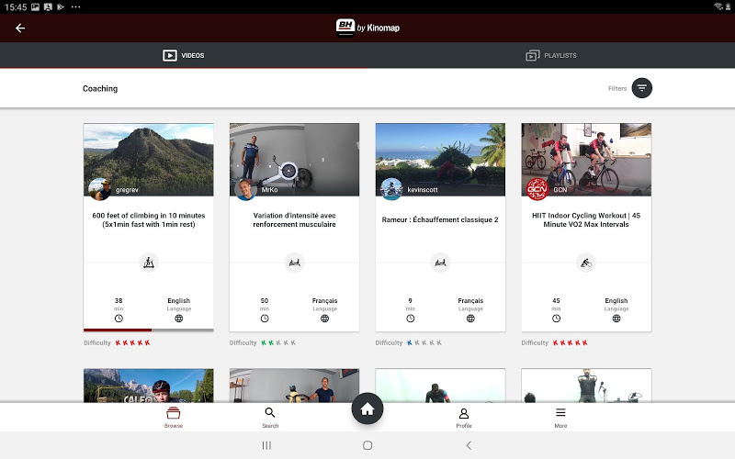Select the Videos tab
Viewport: 735px width, 459px height.
[x=184, y=55]
